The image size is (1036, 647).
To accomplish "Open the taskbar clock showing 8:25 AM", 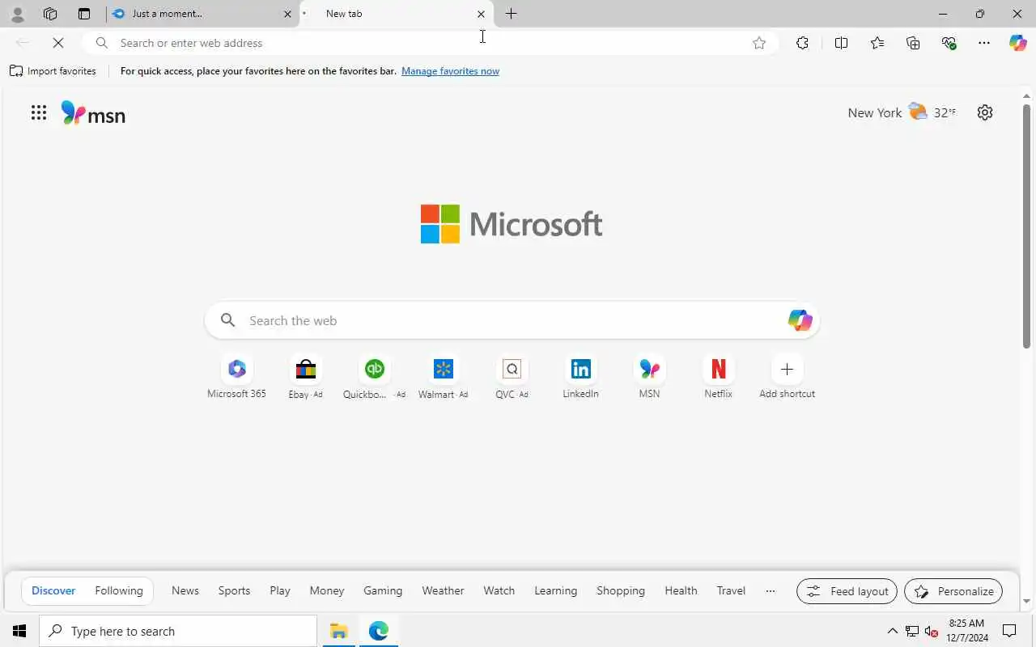I will point(966,631).
